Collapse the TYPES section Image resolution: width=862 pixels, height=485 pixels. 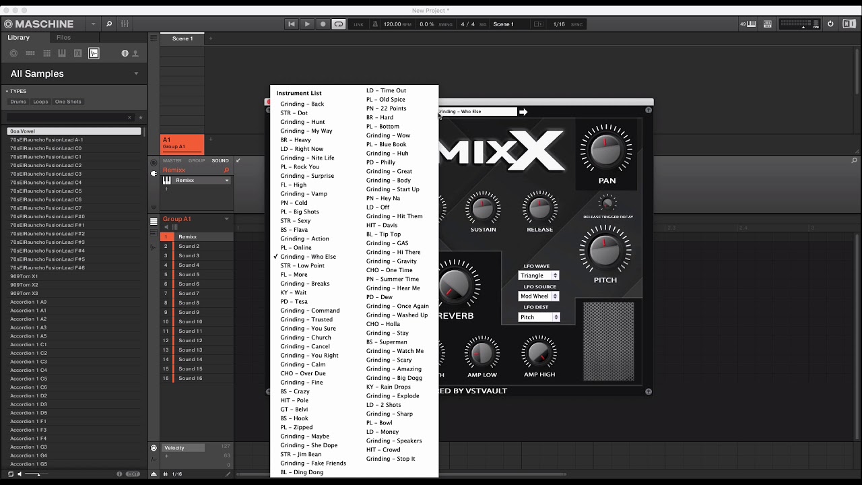point(7,91)
